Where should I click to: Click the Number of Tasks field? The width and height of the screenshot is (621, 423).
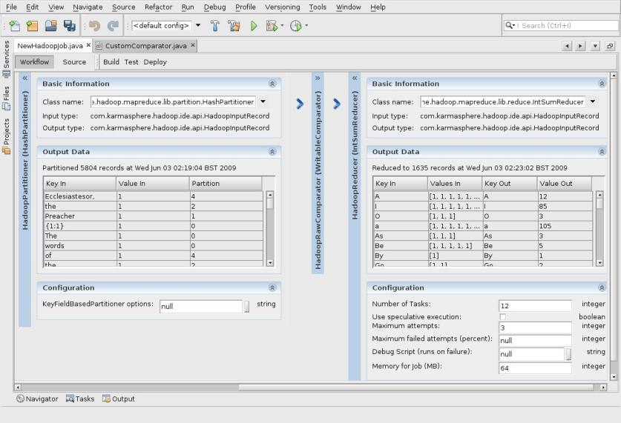pyautogui.click(x=535, y=306)
